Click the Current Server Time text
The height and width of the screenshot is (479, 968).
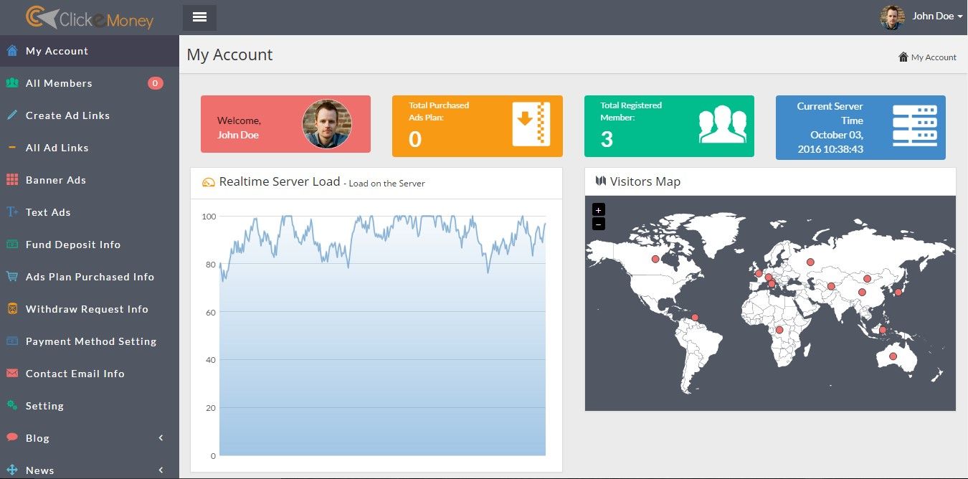click(830, 128)
